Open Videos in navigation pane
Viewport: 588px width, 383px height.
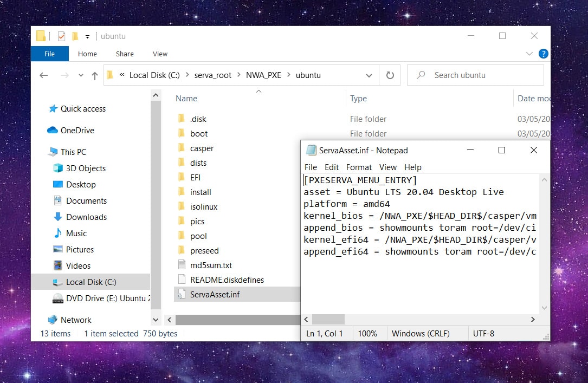coord(72,265)
